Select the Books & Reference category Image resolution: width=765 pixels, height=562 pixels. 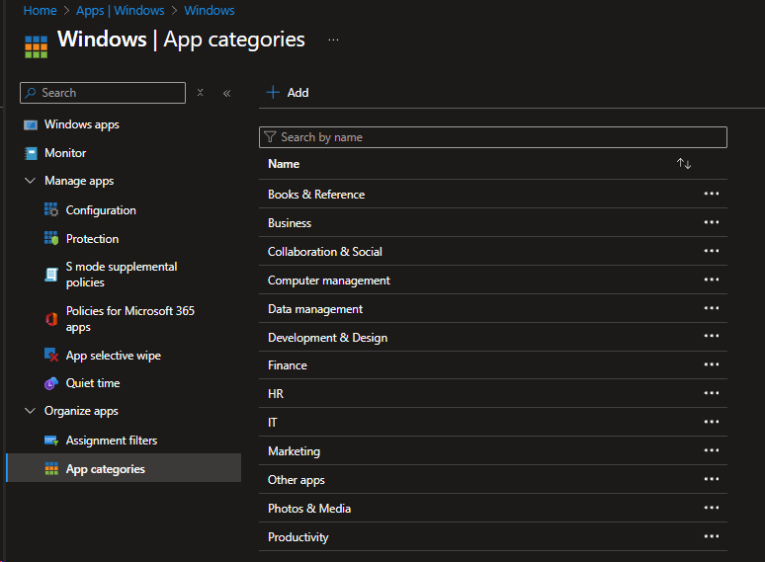tap(316, 195)
